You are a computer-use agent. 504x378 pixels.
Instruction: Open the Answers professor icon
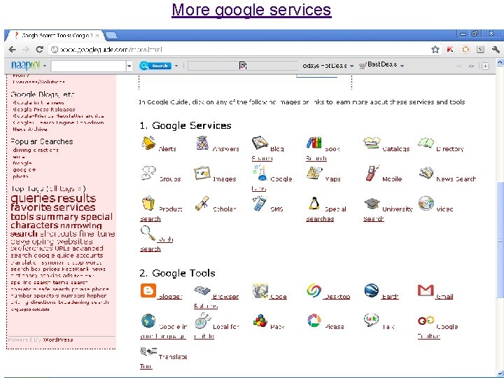[202, 143]
